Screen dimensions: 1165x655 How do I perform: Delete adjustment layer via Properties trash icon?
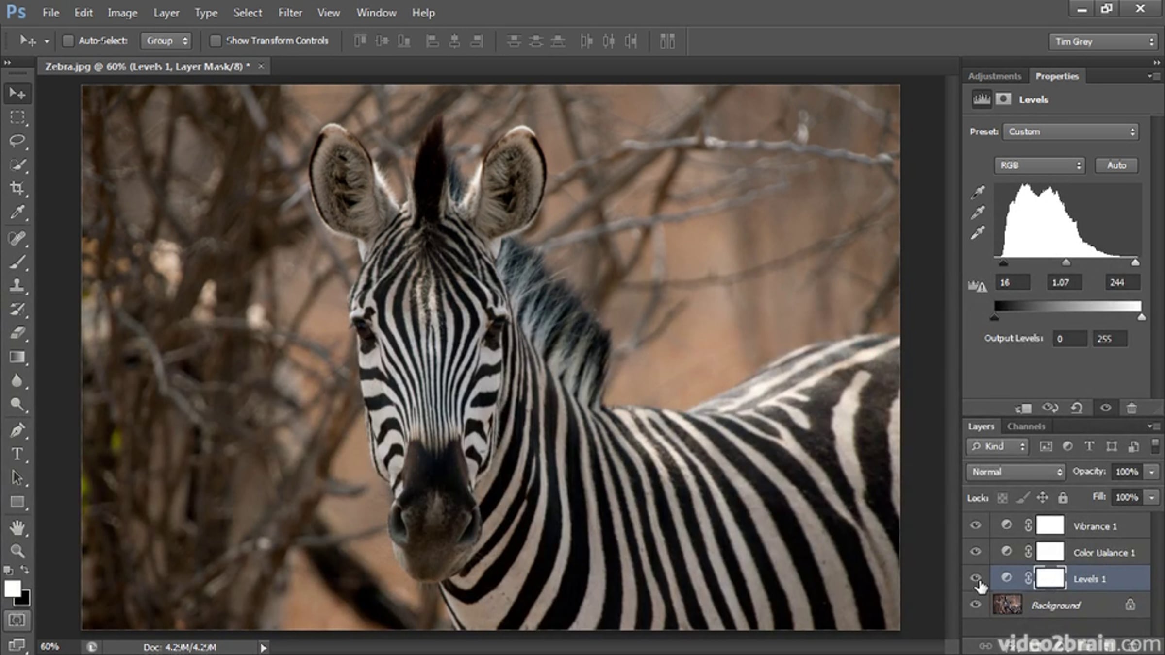(x=1132, y=408)
